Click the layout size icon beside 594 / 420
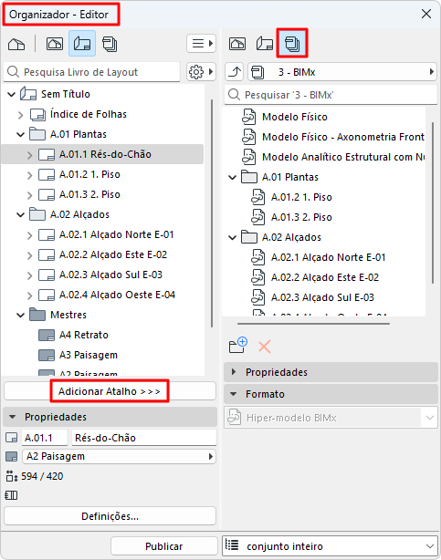This screenshot has height=560, width=441. click(x=12, y=476)
